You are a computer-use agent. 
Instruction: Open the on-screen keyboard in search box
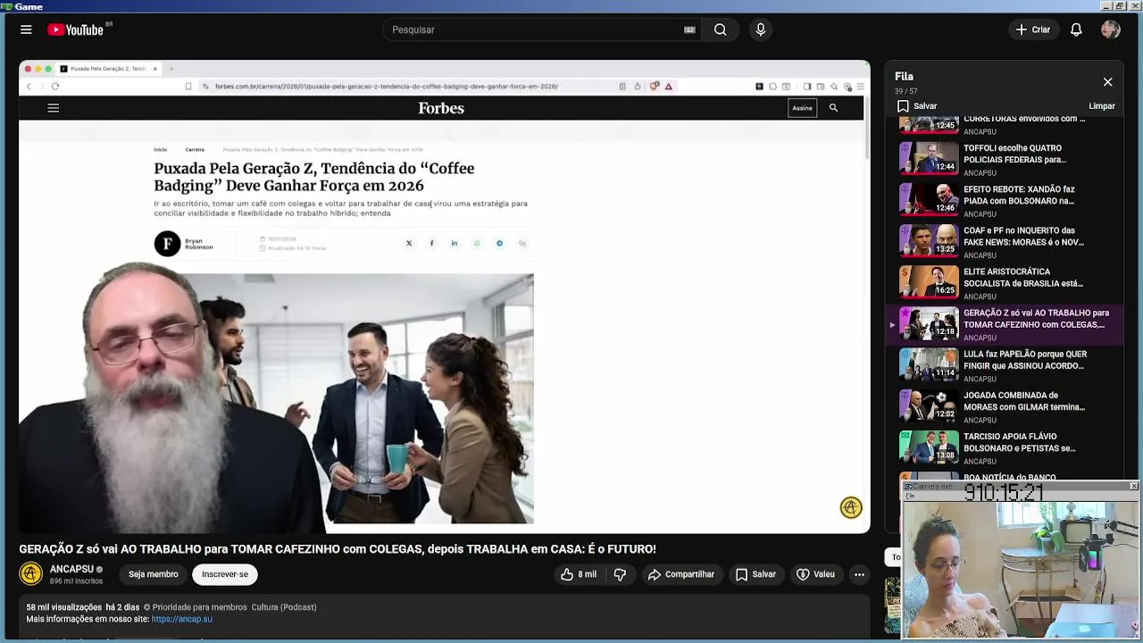pos(689,29)
